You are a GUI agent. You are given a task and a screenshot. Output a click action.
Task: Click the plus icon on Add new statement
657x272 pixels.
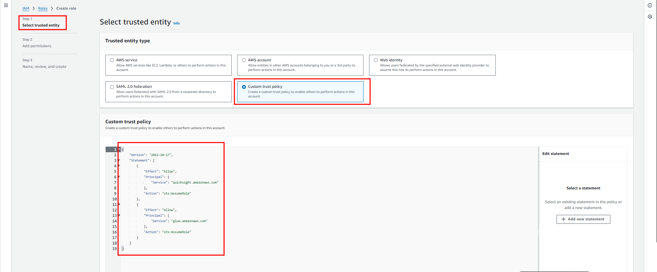pos(563,219)
